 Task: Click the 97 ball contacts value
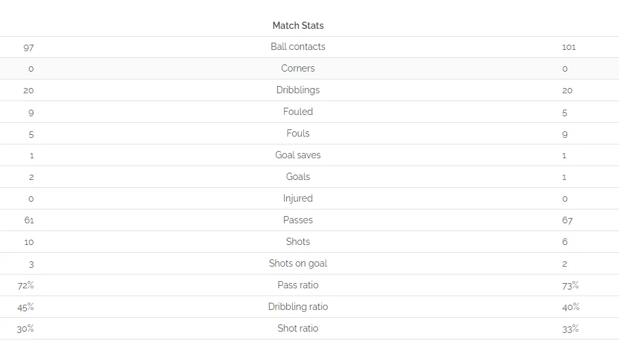pyautogui.click(x=28, y=48)
